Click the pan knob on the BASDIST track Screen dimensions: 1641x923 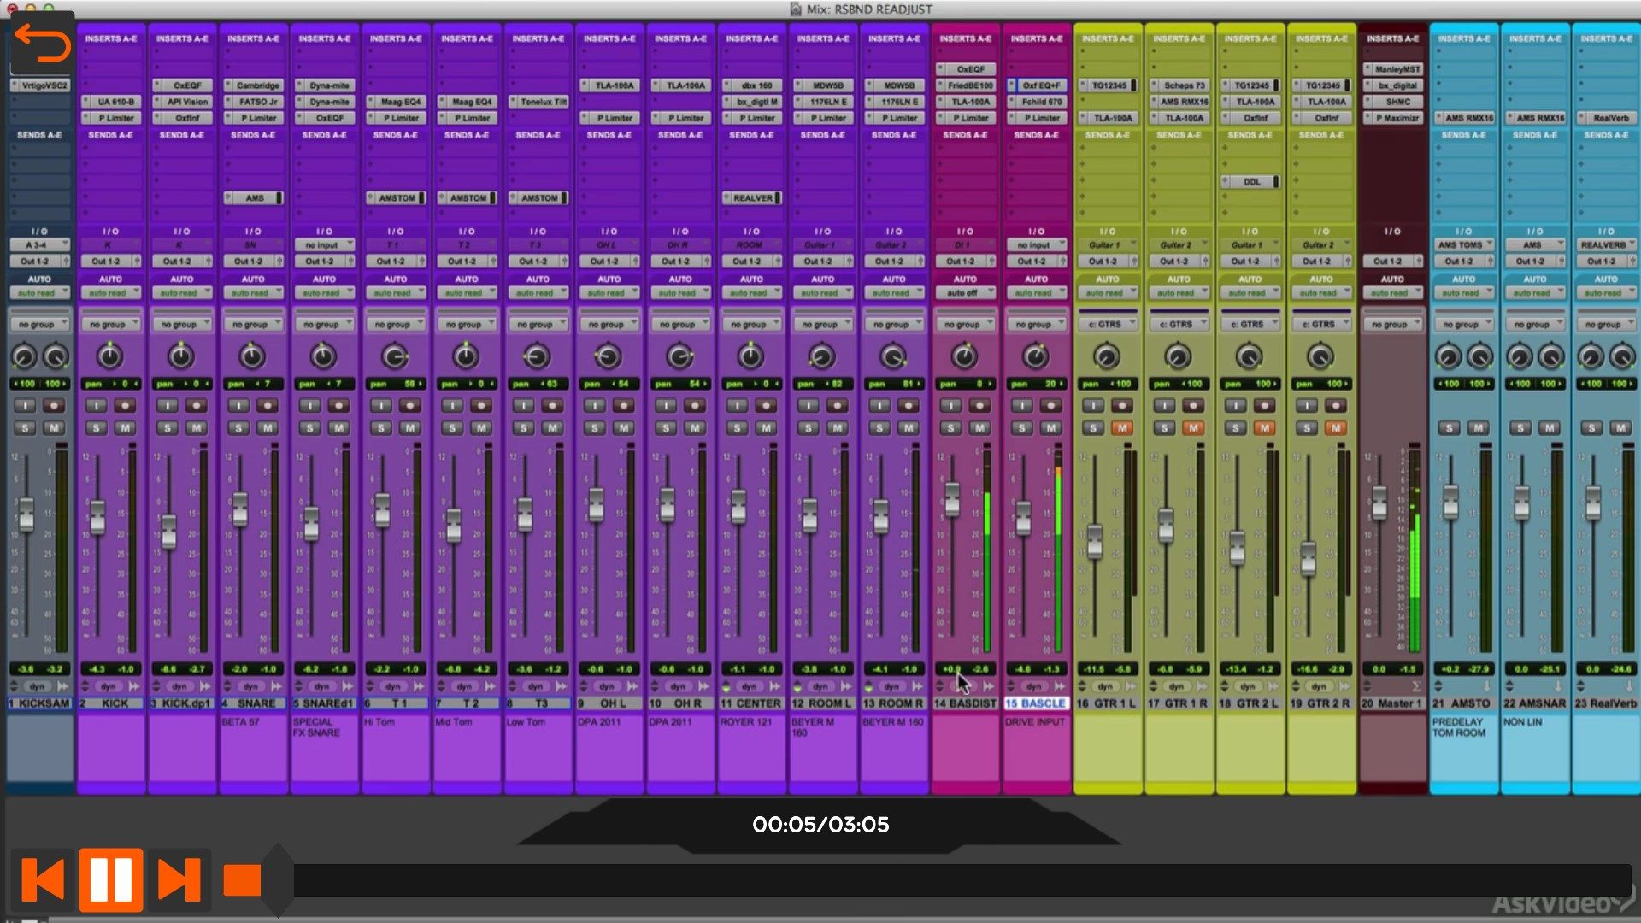click(x=964, y=356)
